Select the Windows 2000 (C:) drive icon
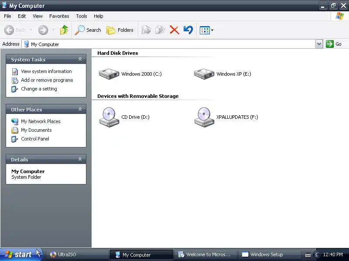This screenshot has height=261, width=349. pos(109,74)
